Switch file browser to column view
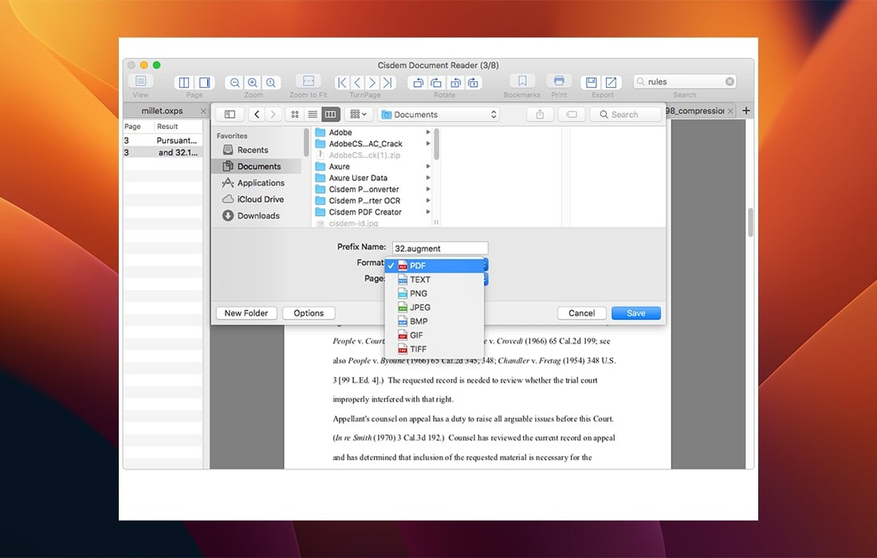877x558 pixels. pos(331,115)
